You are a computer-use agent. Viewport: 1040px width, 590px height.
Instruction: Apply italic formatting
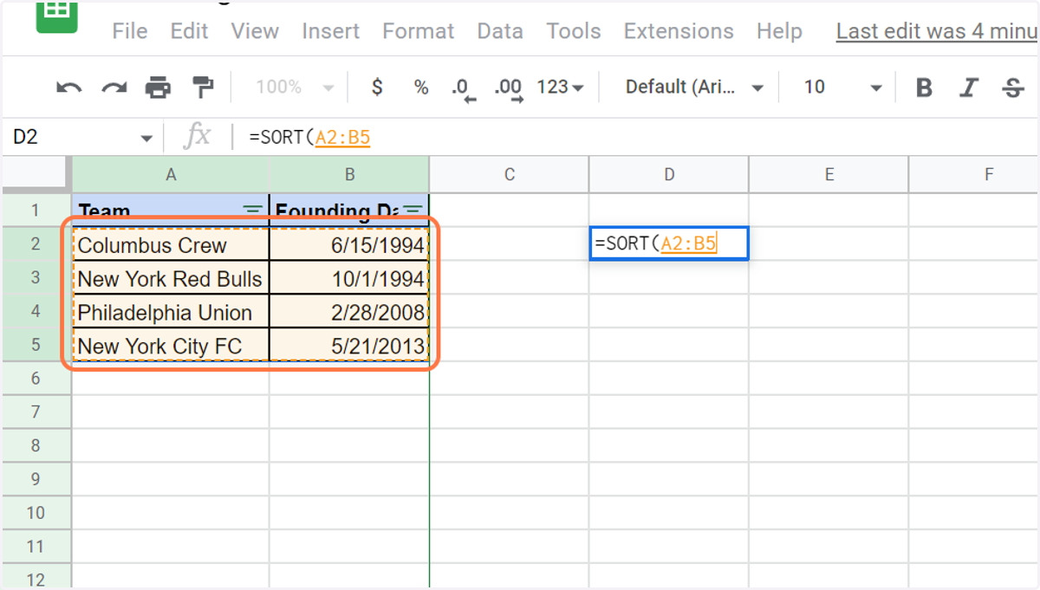click(969, 88)
